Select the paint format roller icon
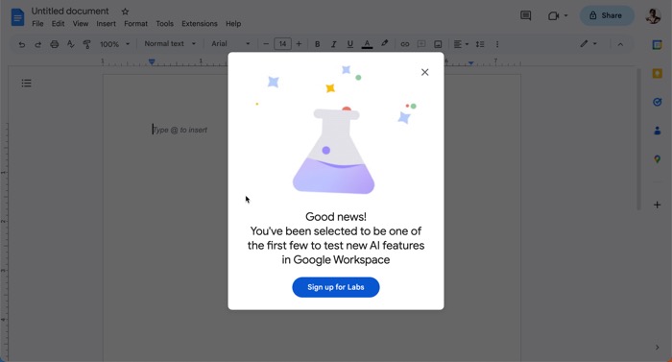The height and width of the screenshot is (362, 672). click(87, 44)
